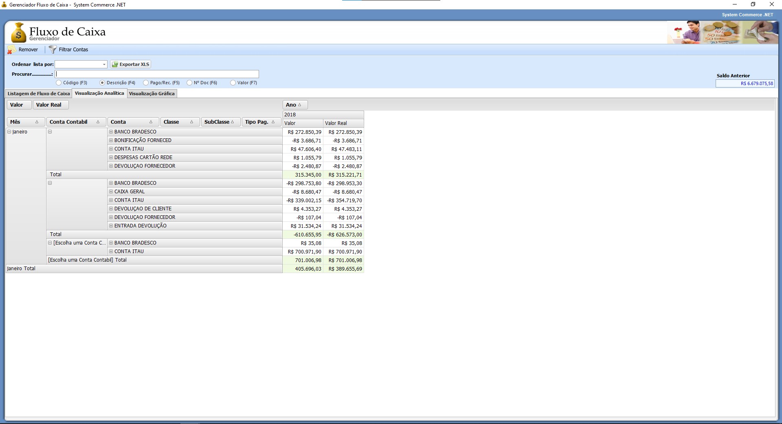The width and height of the screenshot is (782, 424).
Task: Expand the DESPESAS CARTÃO REDE row
Action: [x=111, y=157]
